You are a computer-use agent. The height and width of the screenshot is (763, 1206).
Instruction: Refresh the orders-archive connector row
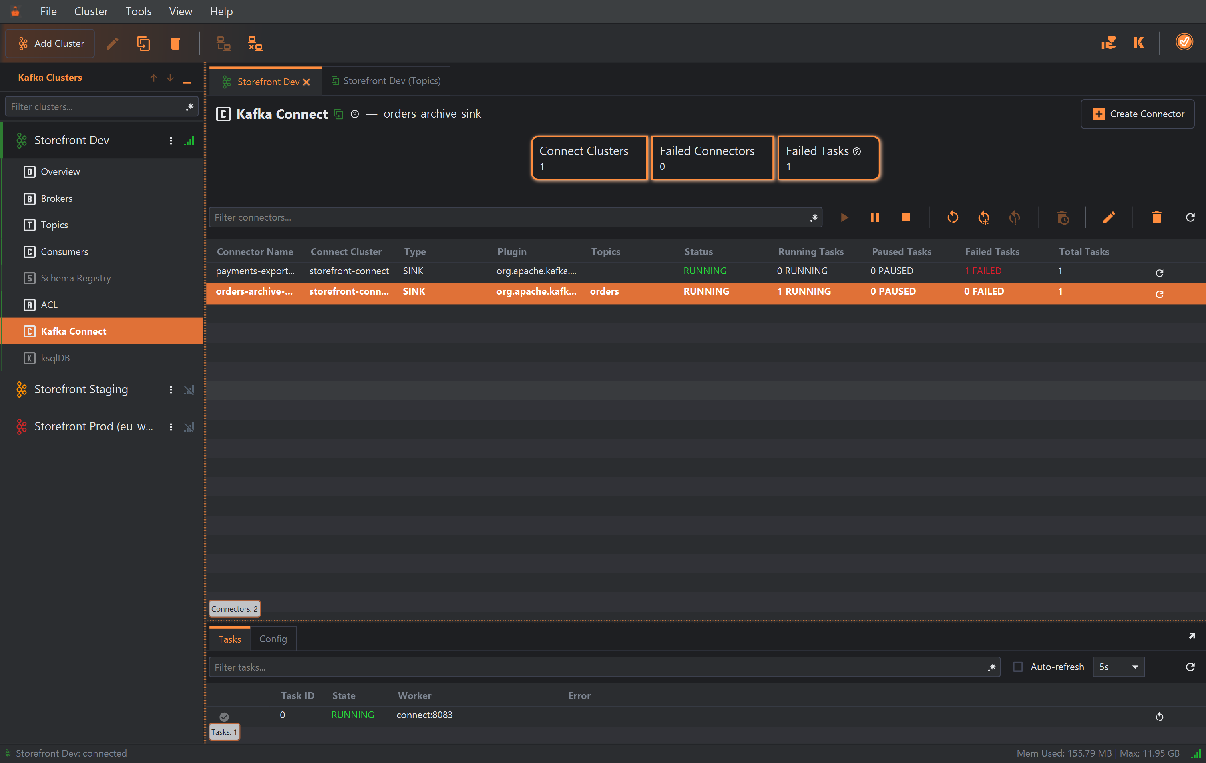1159,294
